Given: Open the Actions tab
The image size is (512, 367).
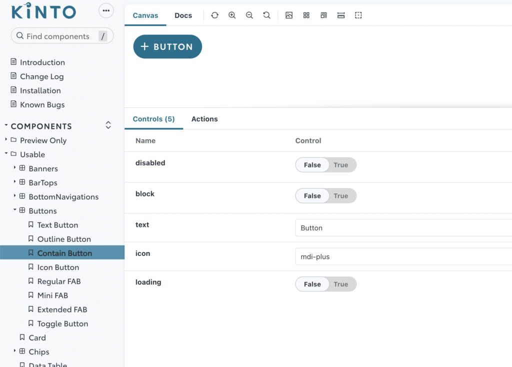Looking at the screenshot, I should (x=204, y=119).
